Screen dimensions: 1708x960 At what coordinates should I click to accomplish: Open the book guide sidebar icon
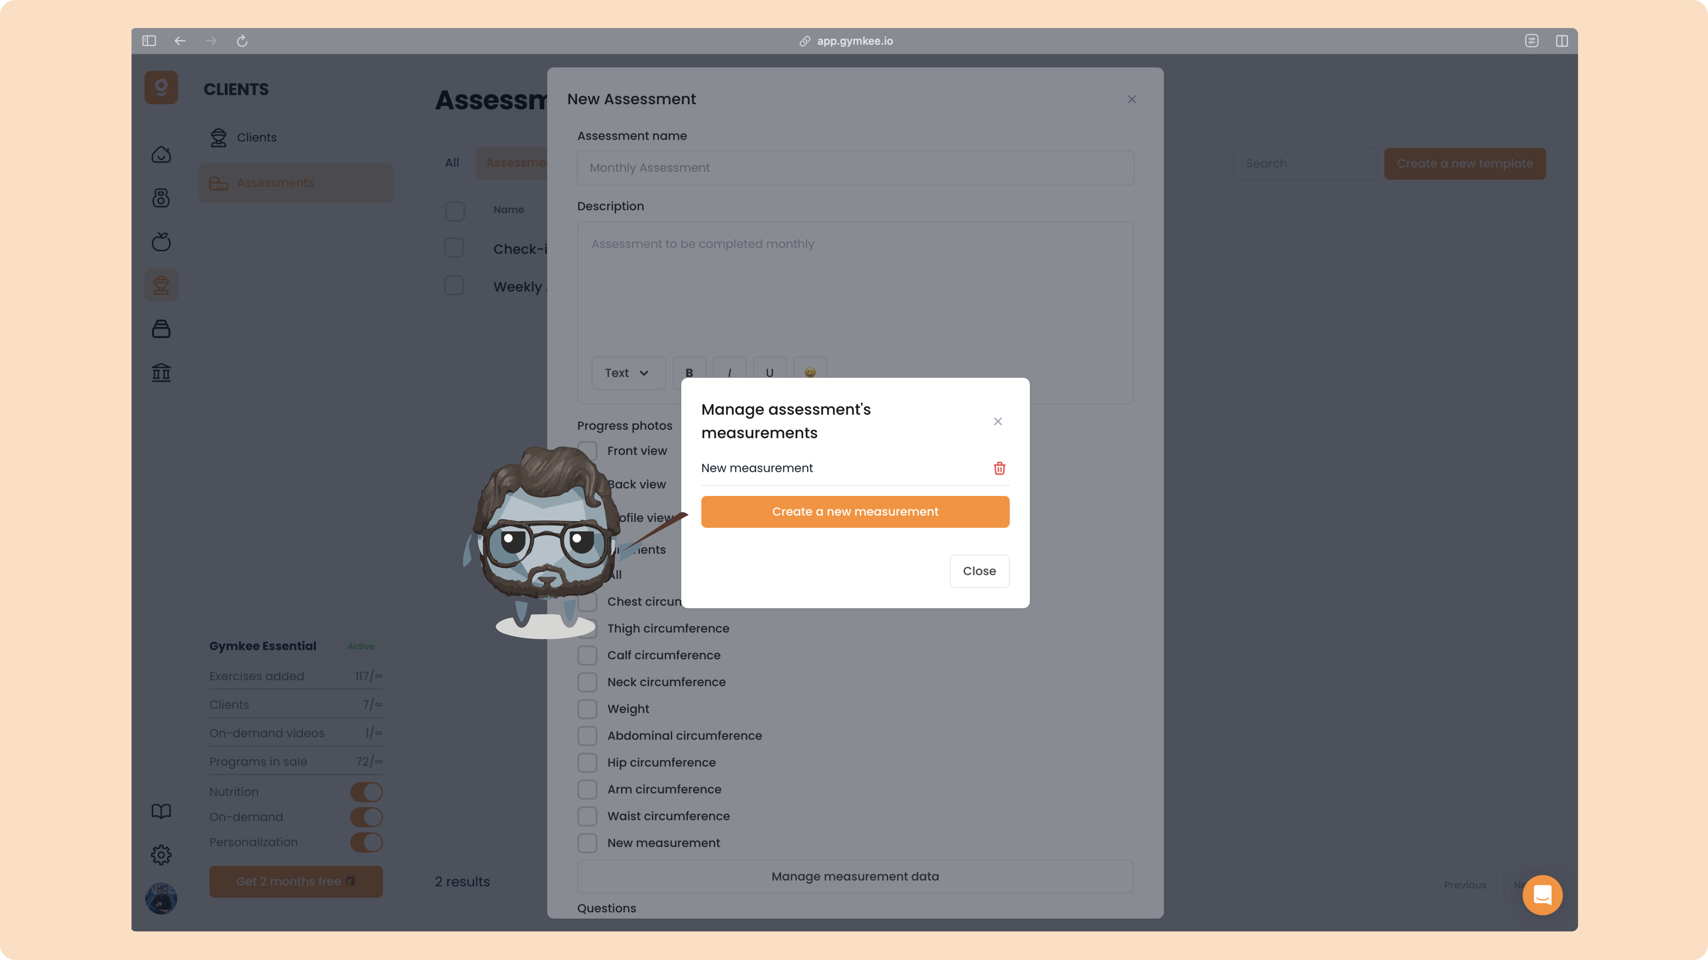[x=161, y=811]
